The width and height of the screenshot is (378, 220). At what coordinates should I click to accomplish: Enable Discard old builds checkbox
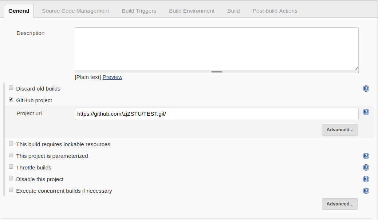[11, 88]
